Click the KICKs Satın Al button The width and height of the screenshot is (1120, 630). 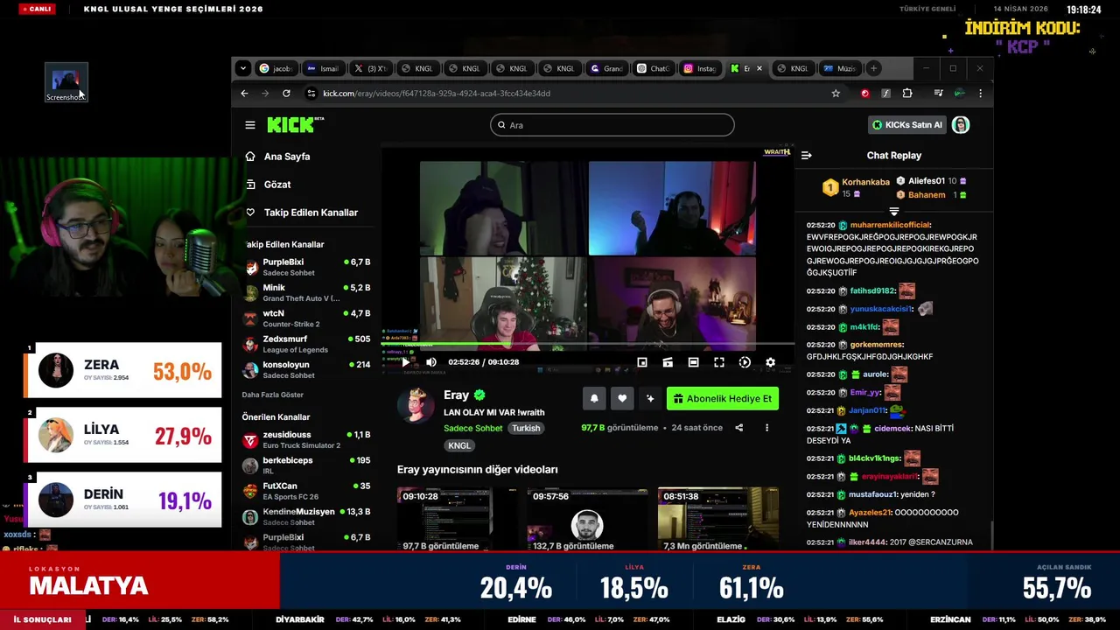907,125
